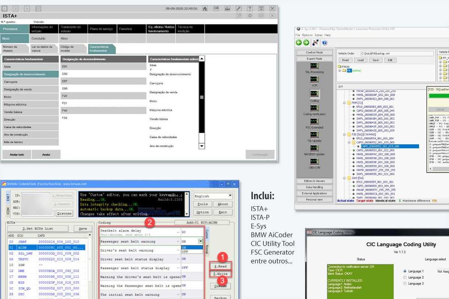This screenshot has width=449, height=299.
Task: Click ISTA+ numbered box icon 2
Action: (16, 9)
